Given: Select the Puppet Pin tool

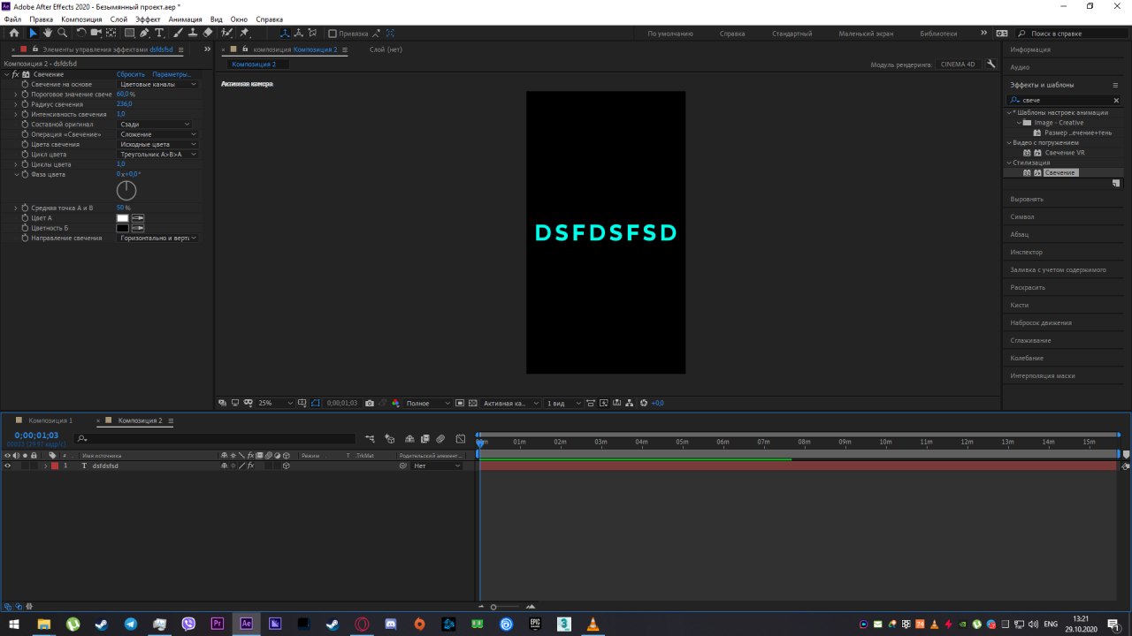Looking at the screenshot, I should (x=244, y=33).
